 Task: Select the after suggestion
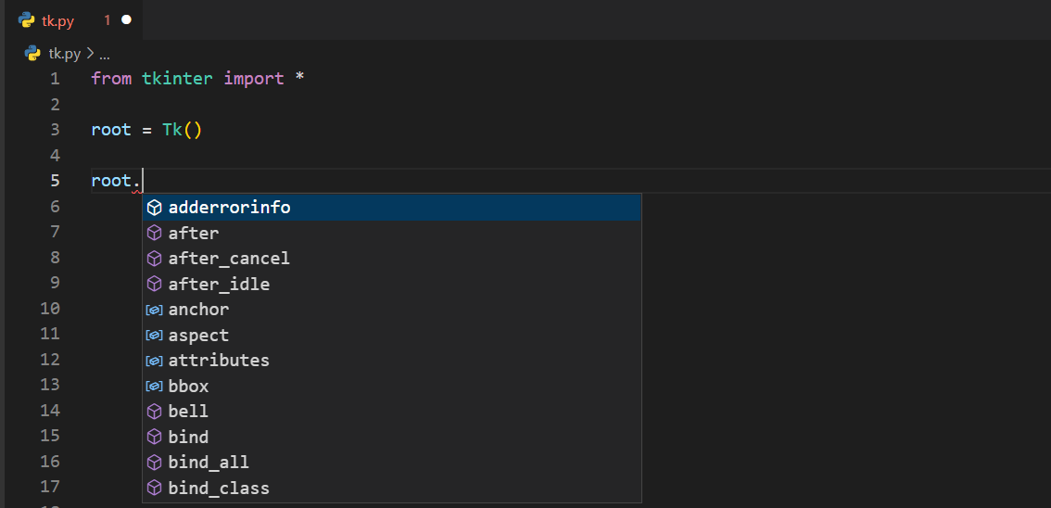pyautogui.click(x=194, y=234)
